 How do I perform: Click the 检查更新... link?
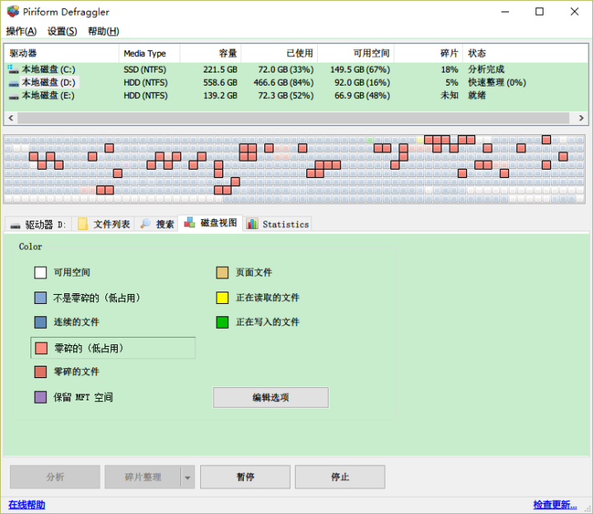tap(555, 505)
